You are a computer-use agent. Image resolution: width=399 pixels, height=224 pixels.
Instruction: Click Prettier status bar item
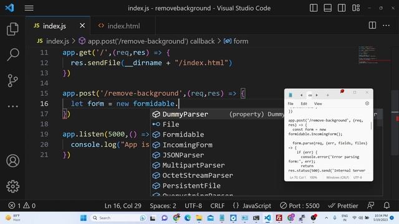point(343,206)
